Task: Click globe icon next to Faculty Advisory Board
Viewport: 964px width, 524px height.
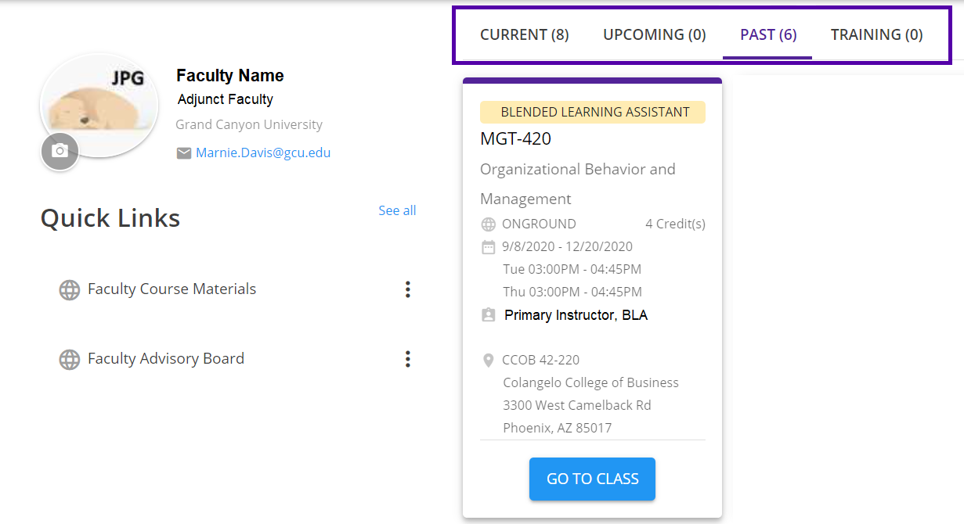Action: pyautogui.click(x=70, y=360)
